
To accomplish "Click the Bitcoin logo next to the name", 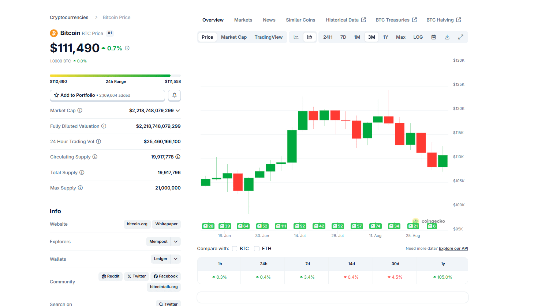I will (53, 33).
